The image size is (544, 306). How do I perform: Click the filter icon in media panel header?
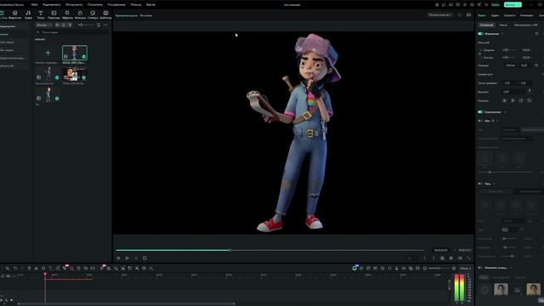point(99,25)
